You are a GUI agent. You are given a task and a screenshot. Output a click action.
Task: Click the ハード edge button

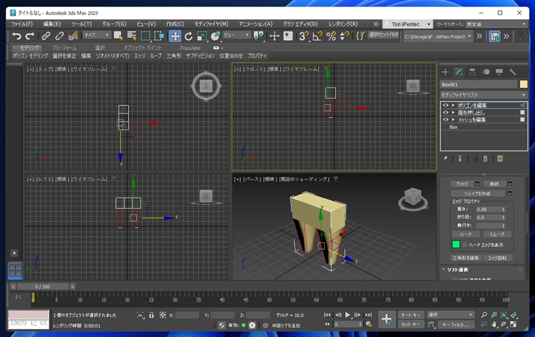465,234
